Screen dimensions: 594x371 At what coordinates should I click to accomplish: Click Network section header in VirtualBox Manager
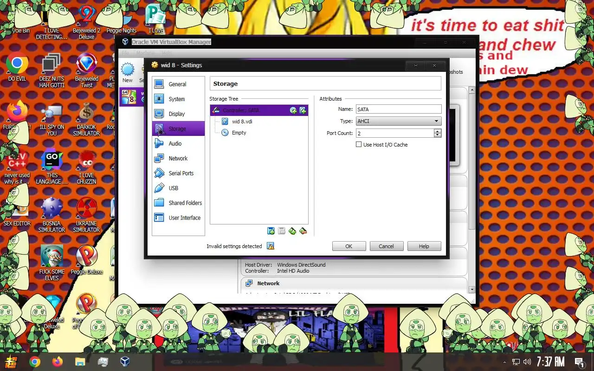268,283
